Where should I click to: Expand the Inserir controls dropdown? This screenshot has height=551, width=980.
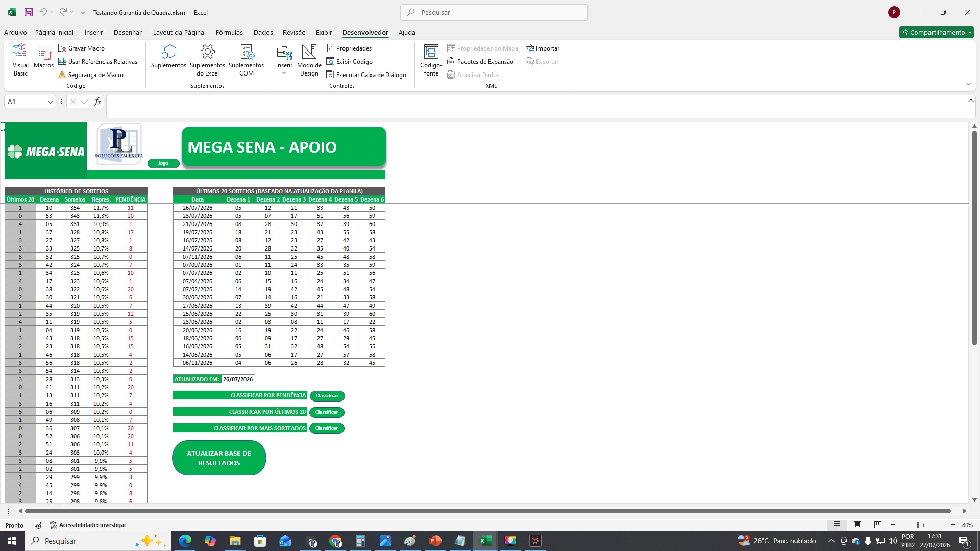tap(284, 73)
